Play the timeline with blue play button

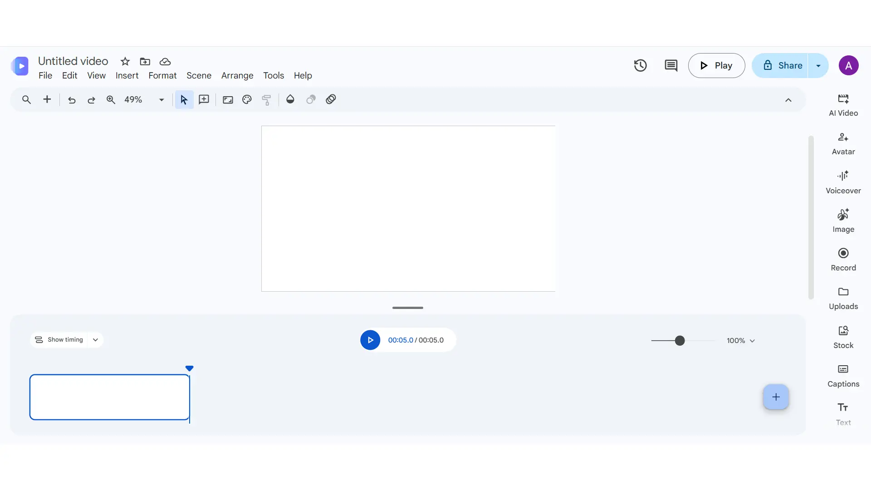click(370, 340)
